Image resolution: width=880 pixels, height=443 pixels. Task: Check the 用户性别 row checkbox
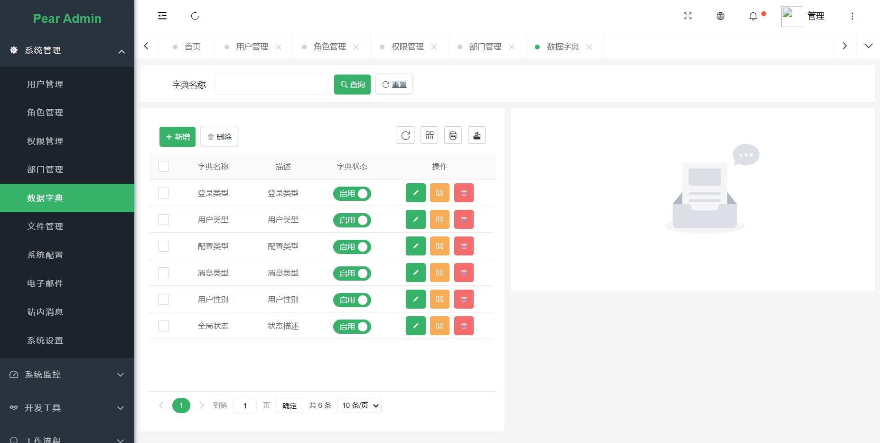(x=163, y=299)
